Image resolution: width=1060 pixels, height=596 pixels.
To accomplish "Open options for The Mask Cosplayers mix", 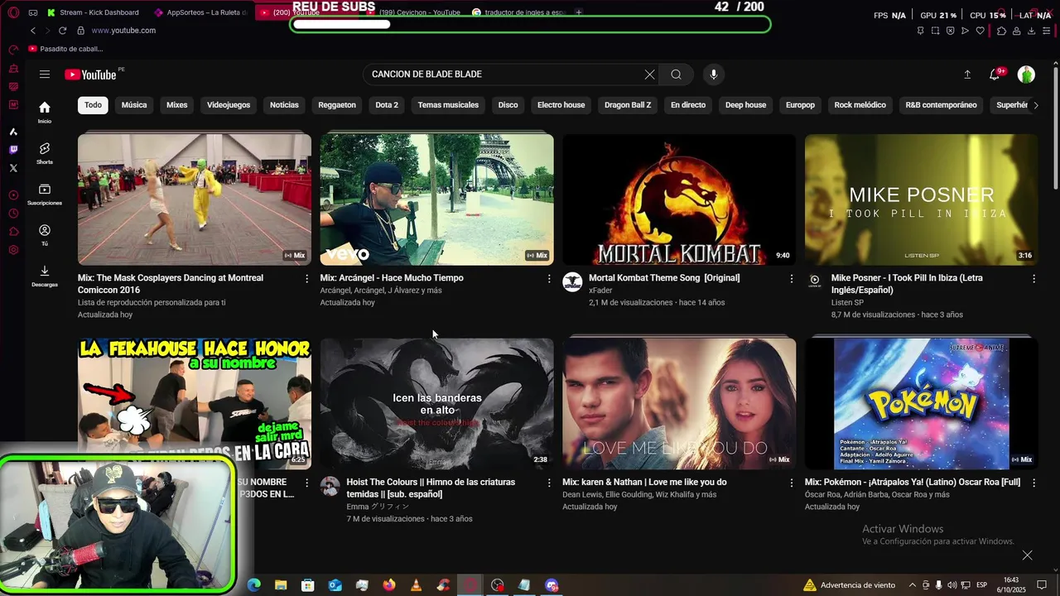I will coord(306,279).
